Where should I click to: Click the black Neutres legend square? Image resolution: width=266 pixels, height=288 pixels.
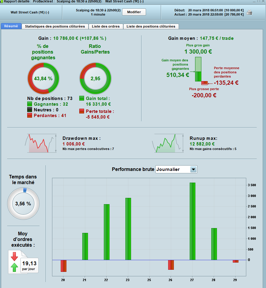30,110
